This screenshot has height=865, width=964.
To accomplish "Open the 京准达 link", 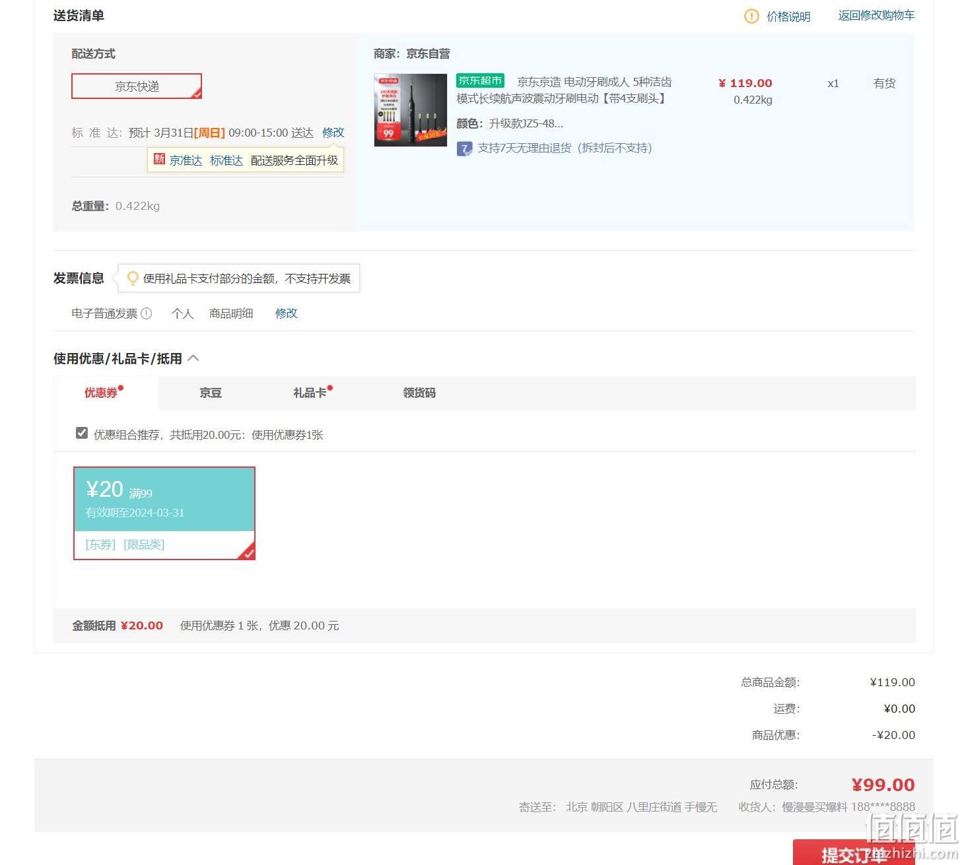I will click(186, 160).
